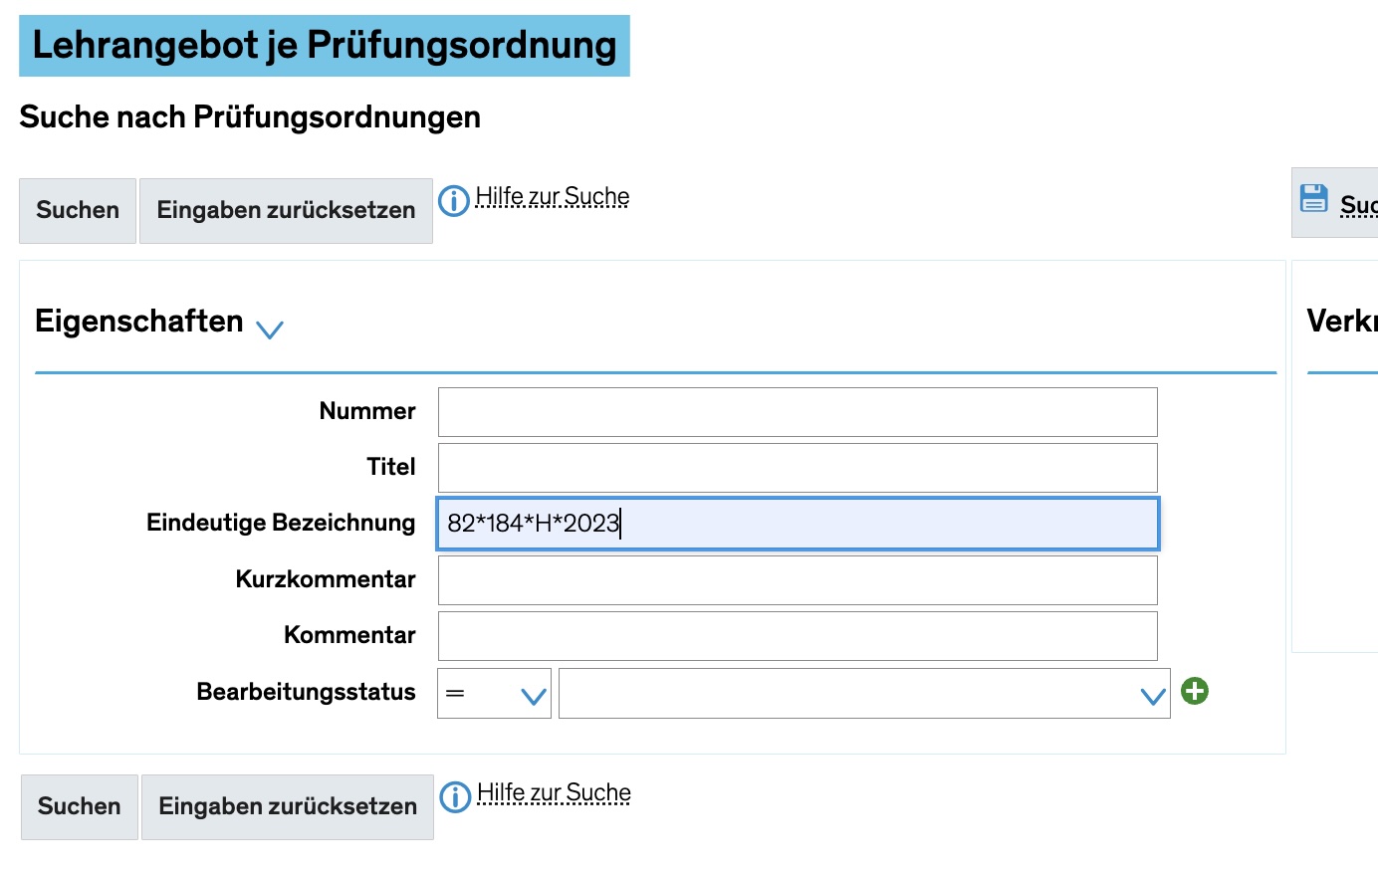Image resolution: width=1378 pixels, height=876 pixels.
Task: Open the top Hilfe zur Suche link
Action: [x=553, y=197]
